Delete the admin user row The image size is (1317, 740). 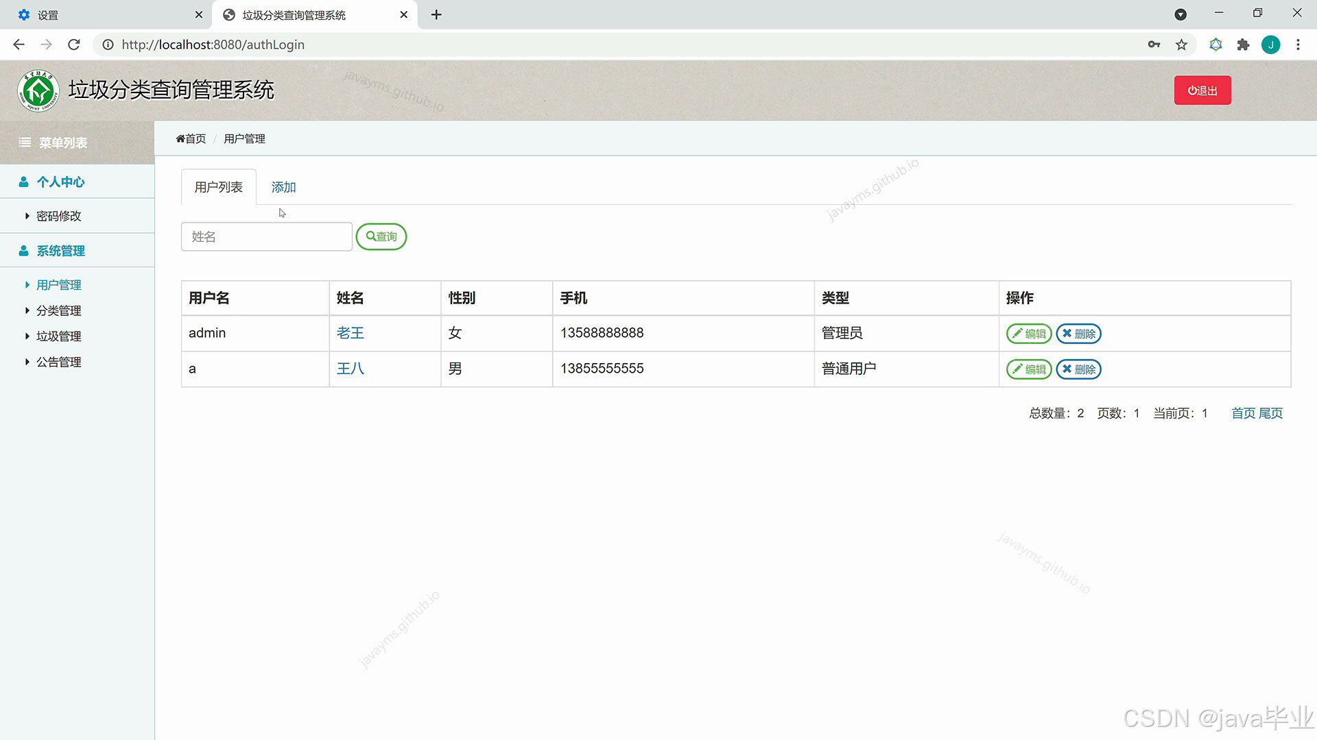(1078, 334)
